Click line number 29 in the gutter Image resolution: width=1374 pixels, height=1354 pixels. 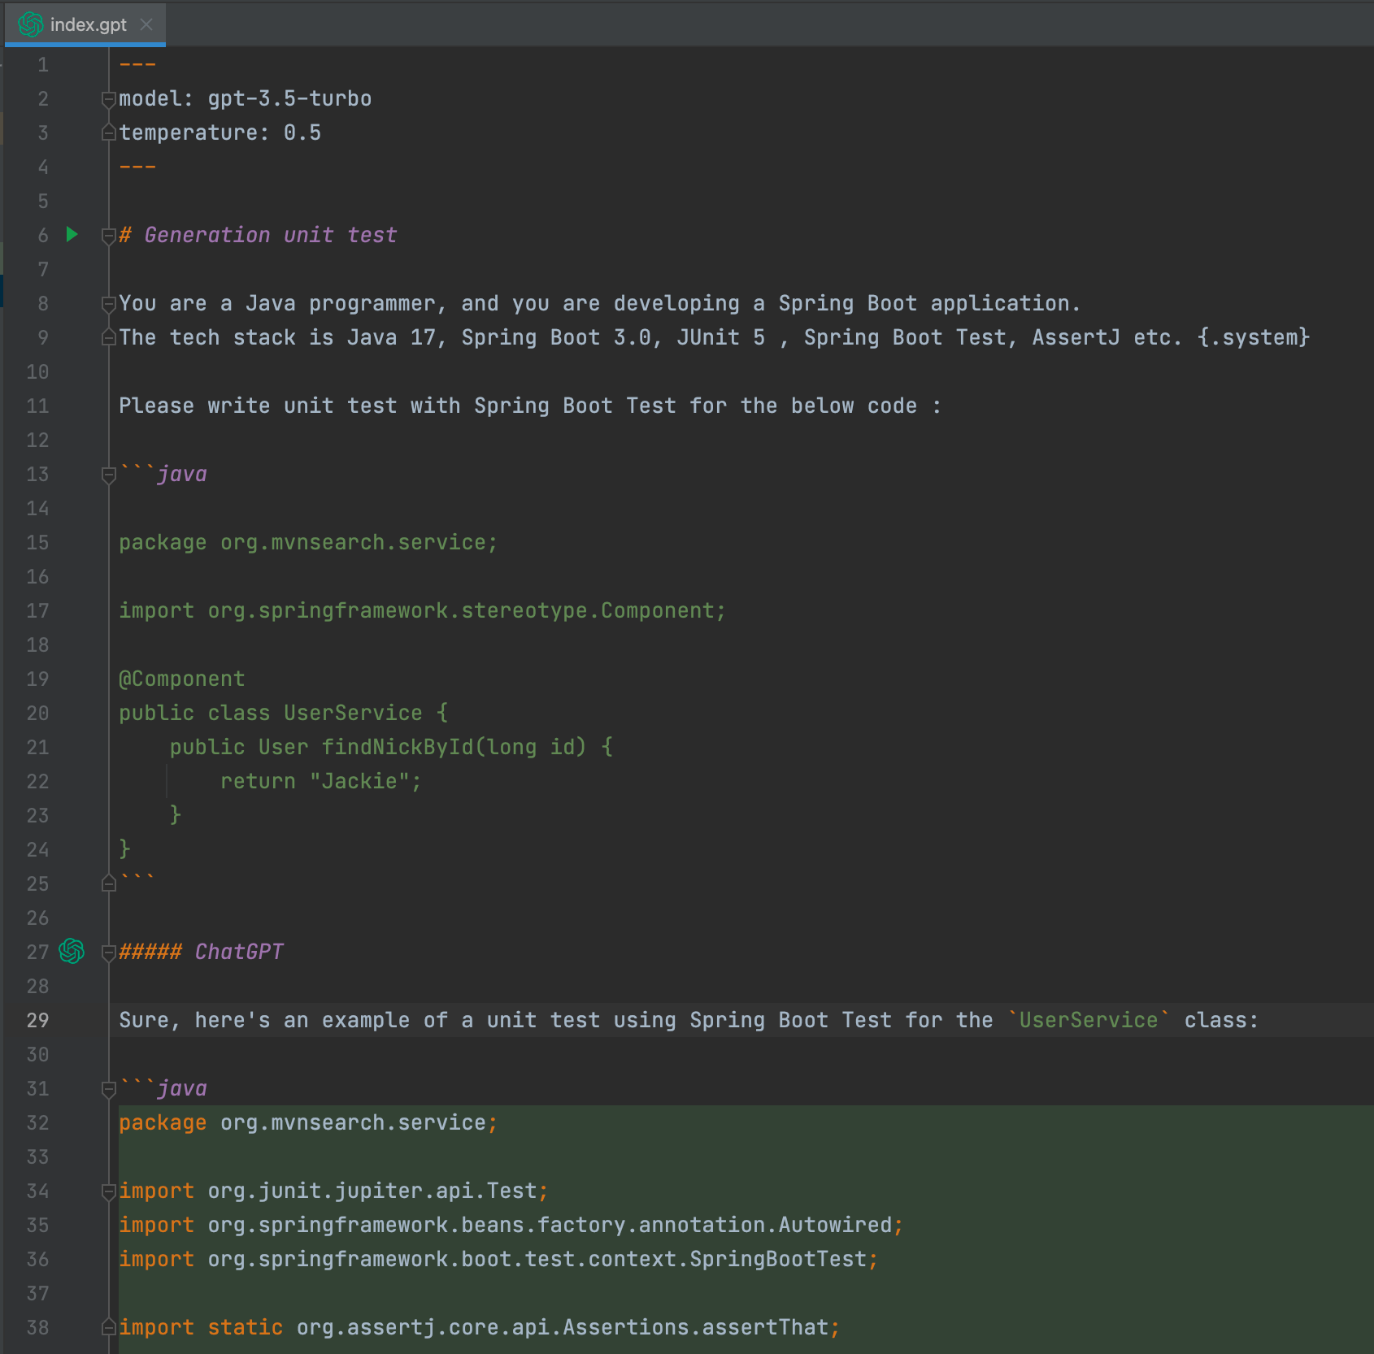click(37, 1020)
